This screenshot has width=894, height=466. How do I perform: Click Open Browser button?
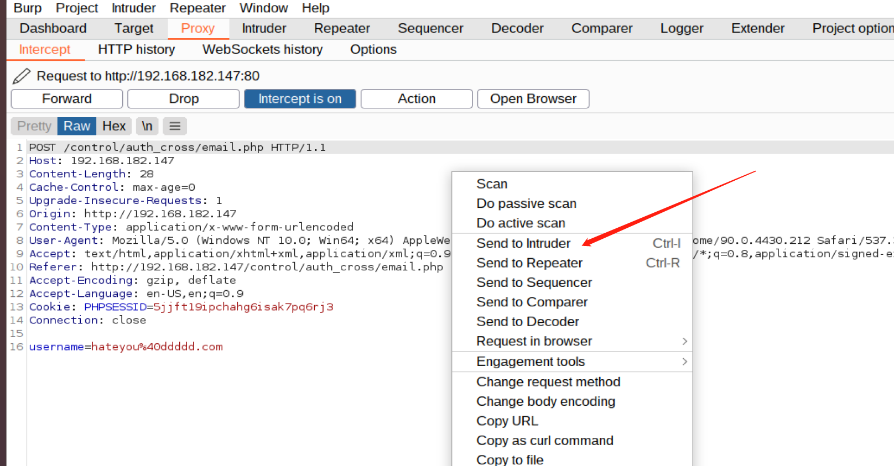[533, 99]
